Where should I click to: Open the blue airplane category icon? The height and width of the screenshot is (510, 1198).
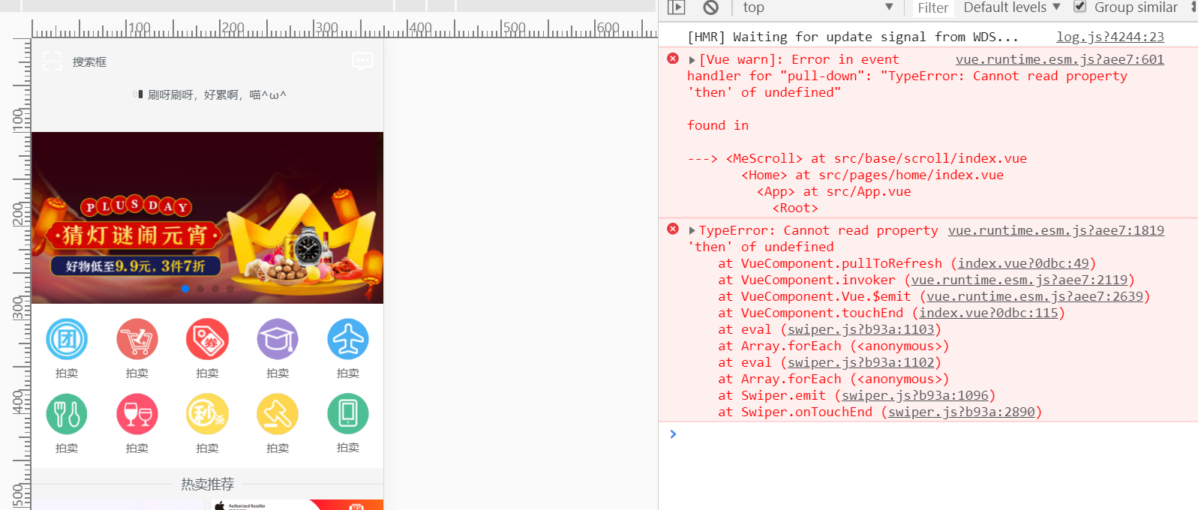pos(348,339)
